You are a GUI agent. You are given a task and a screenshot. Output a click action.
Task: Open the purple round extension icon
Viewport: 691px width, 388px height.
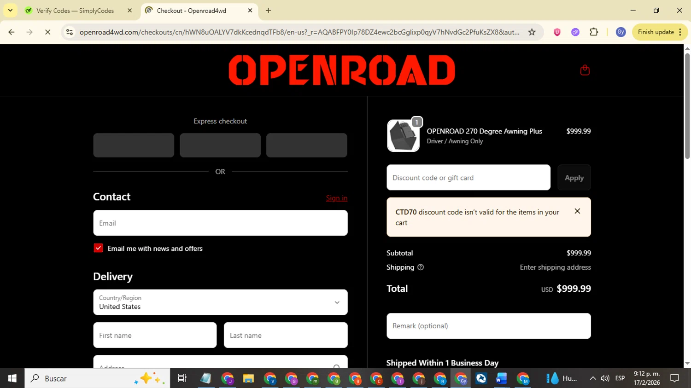point(575,32)
